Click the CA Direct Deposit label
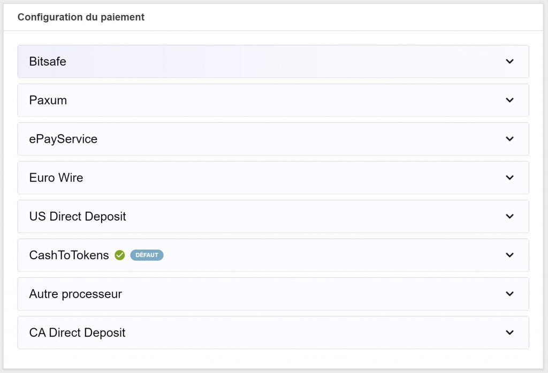 (x=77, y=332)
